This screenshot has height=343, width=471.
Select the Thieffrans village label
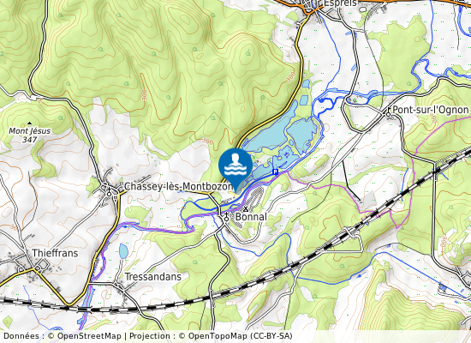coord(55,253)
